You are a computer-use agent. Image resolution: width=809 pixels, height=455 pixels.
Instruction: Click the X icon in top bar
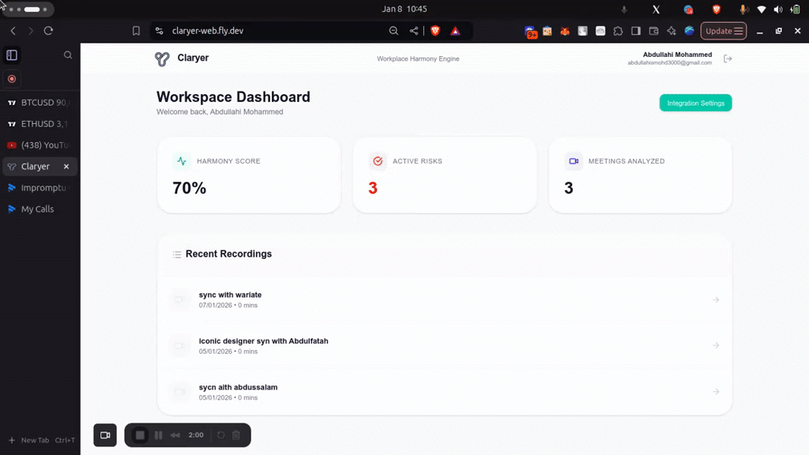(656, 9)
